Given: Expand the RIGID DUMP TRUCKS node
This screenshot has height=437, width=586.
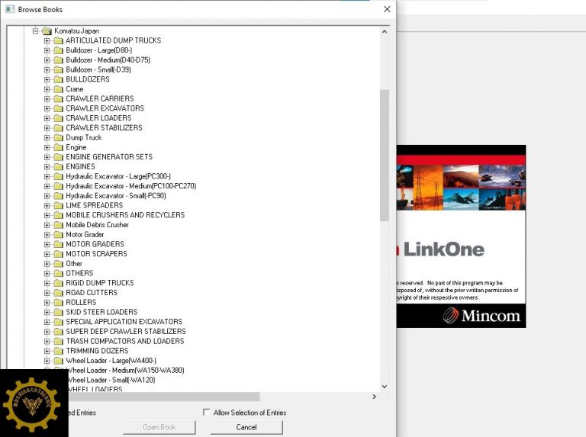Looking at the screenshot, I should pos(47,283).
